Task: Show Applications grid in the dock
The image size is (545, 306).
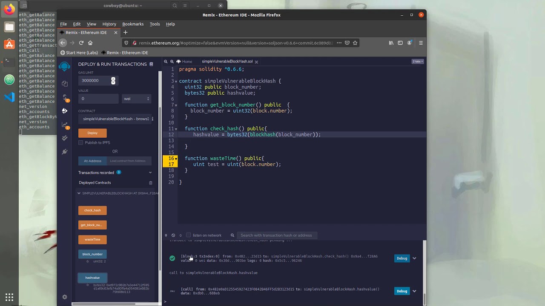Action: pos(9,297)
